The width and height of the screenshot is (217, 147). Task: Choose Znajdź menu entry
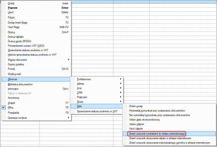36,103
